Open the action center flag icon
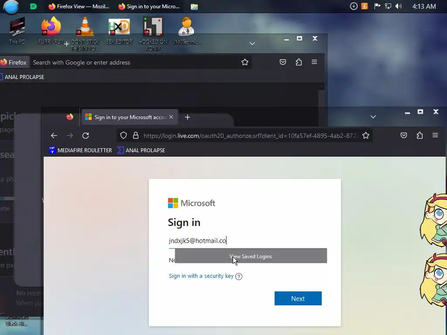 pos(377,6)
